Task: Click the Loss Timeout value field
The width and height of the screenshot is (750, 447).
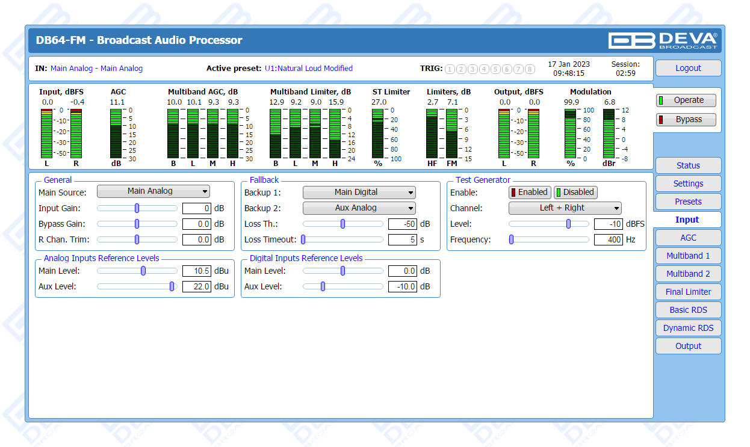Action: (x=402, y=240)
